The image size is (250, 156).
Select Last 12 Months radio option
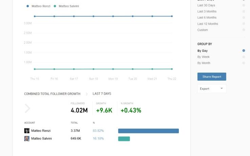pyautogui.click(x=244, y=24)
